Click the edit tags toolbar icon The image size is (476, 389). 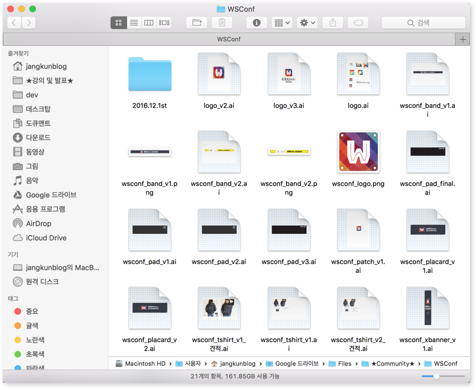[x=358, y=23]
